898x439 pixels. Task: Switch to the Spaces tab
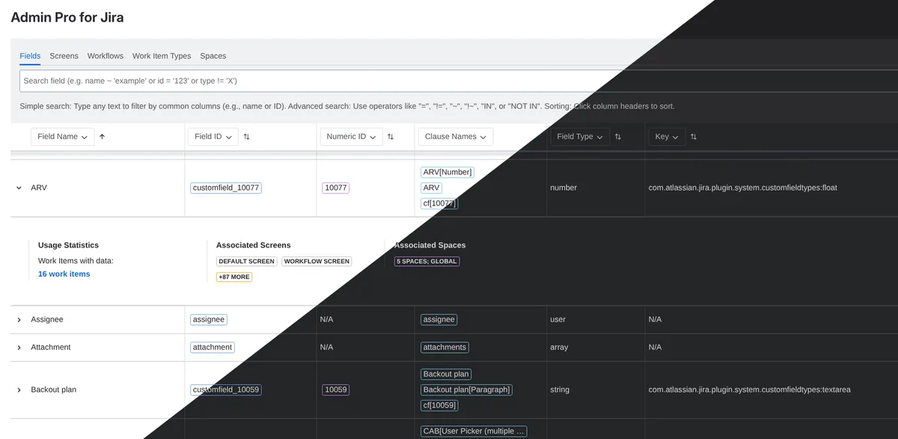coord(213,56)
